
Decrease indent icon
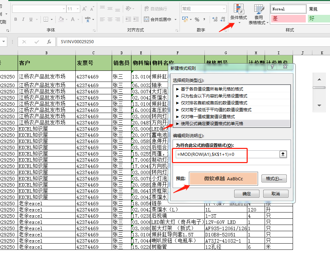128,19
